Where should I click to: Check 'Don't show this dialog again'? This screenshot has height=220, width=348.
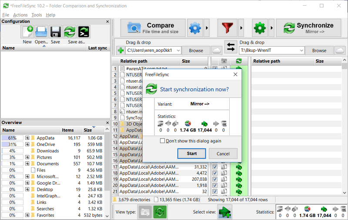pos(163,141)
